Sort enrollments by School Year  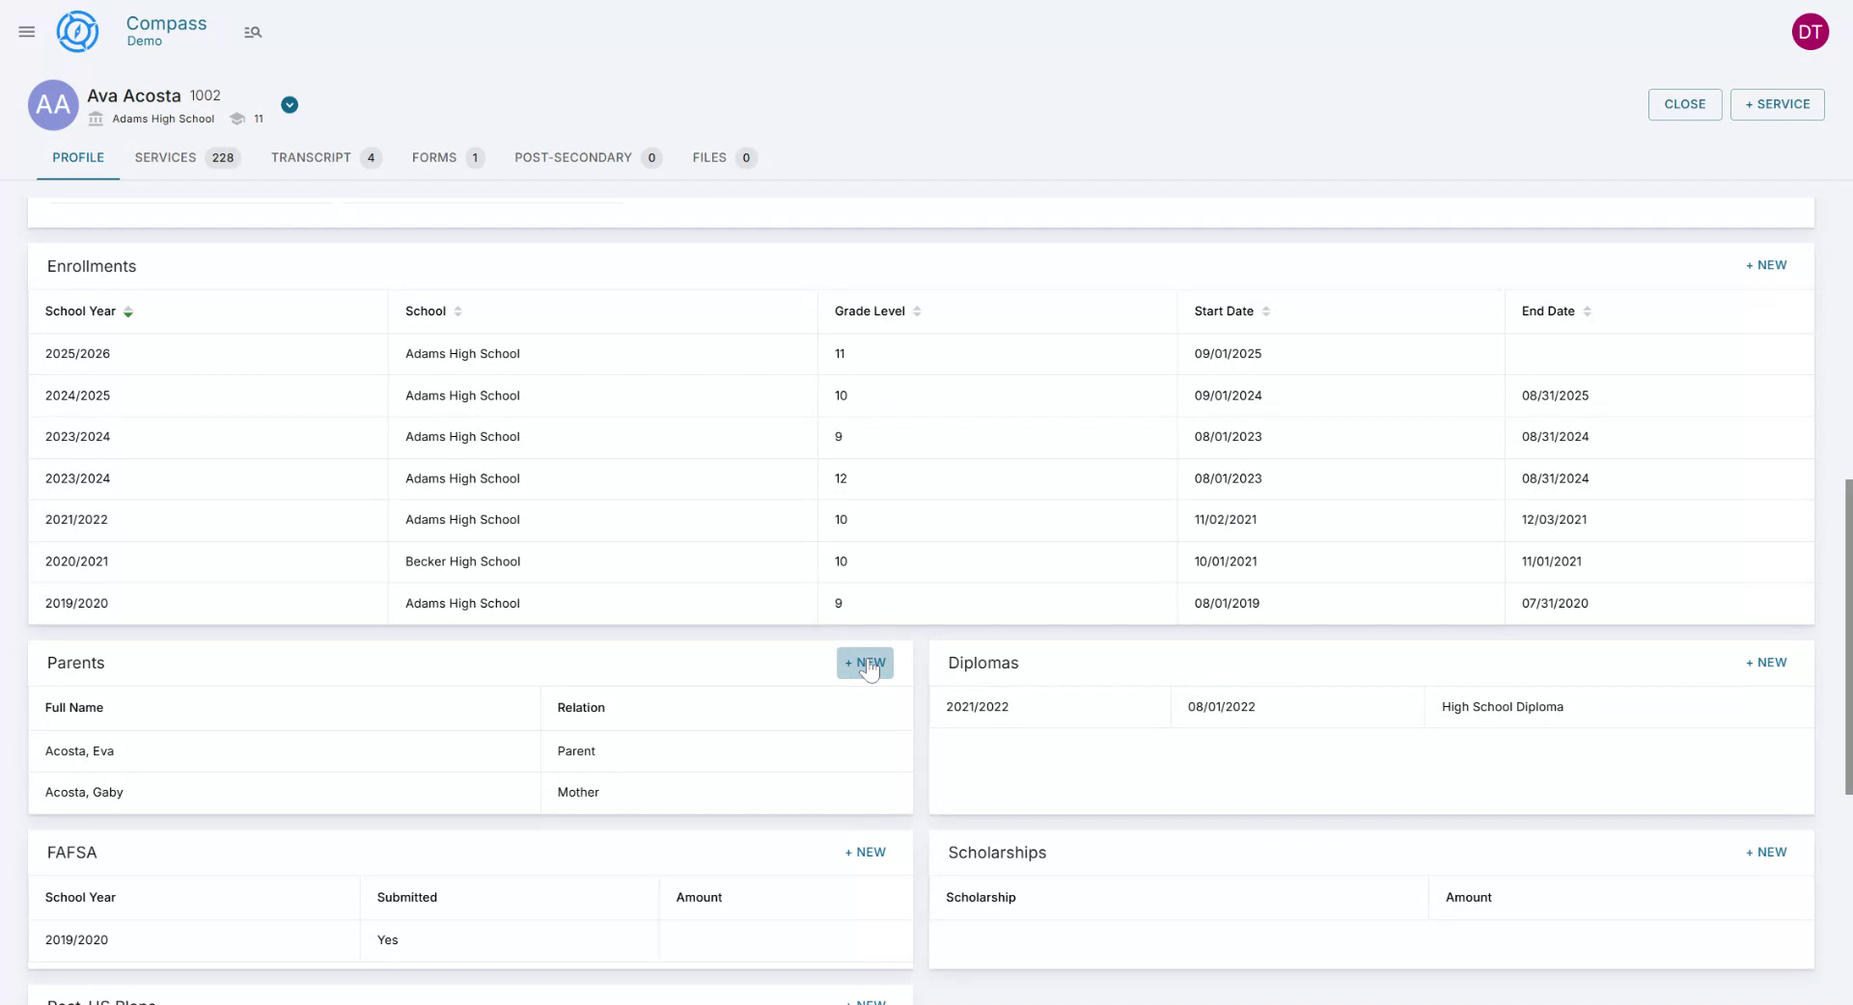pos(128,312)
